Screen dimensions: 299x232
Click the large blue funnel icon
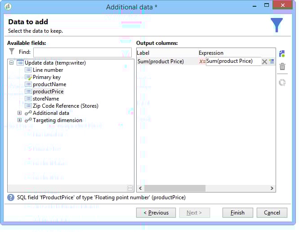[x=277, y=25]
